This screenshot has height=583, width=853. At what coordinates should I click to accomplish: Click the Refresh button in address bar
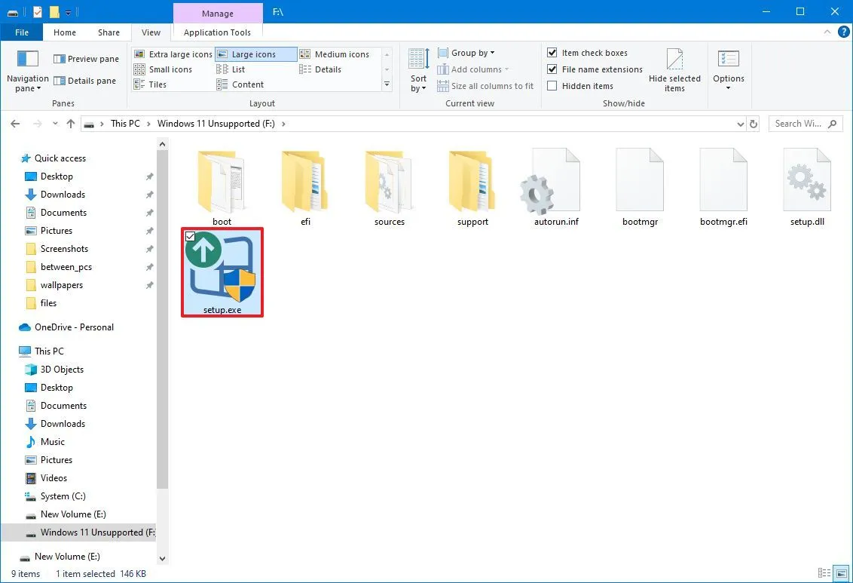click(753, 123)
